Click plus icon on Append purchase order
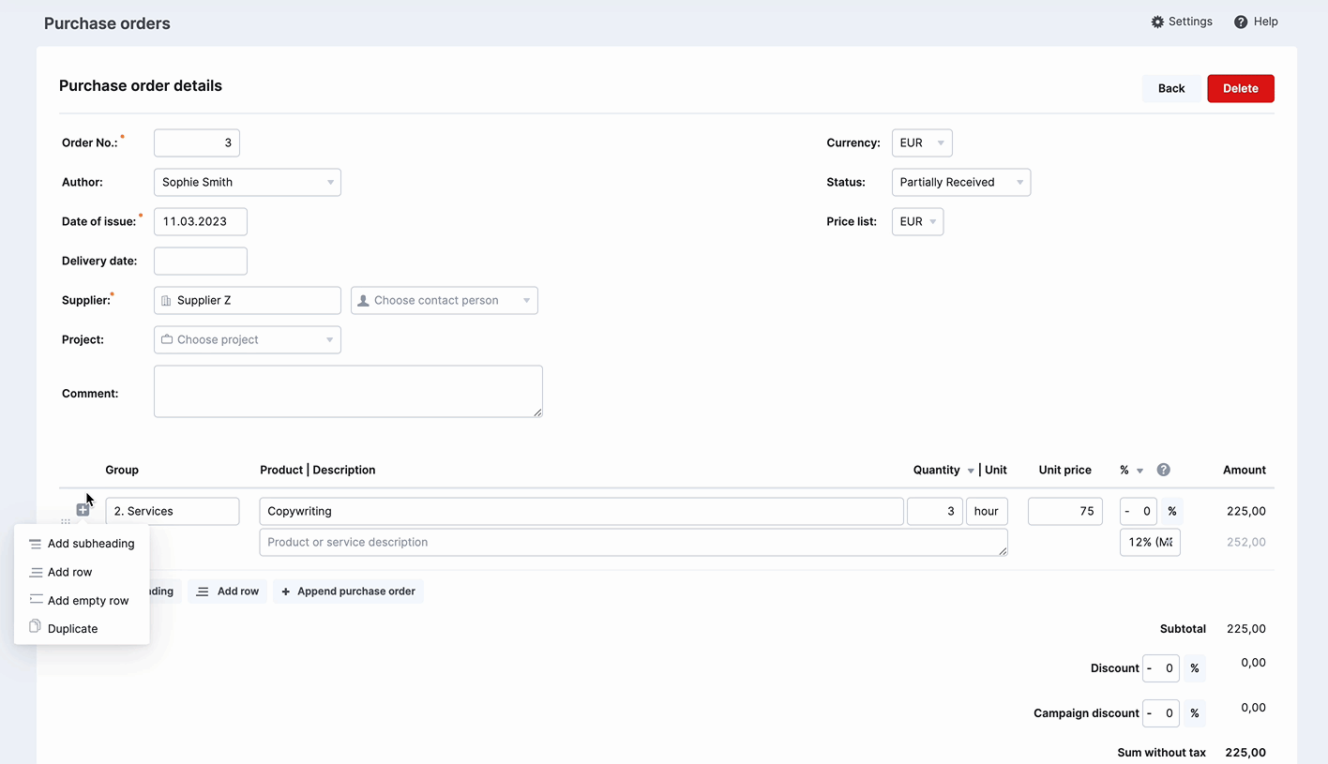The height and width of the screenshot is (764, 1328). click(x=286, y=592)
